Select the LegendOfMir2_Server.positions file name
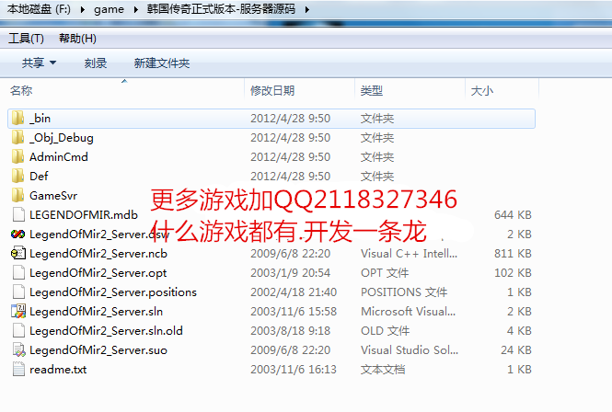This screenshot has width=612, height=412. point(113,292)
